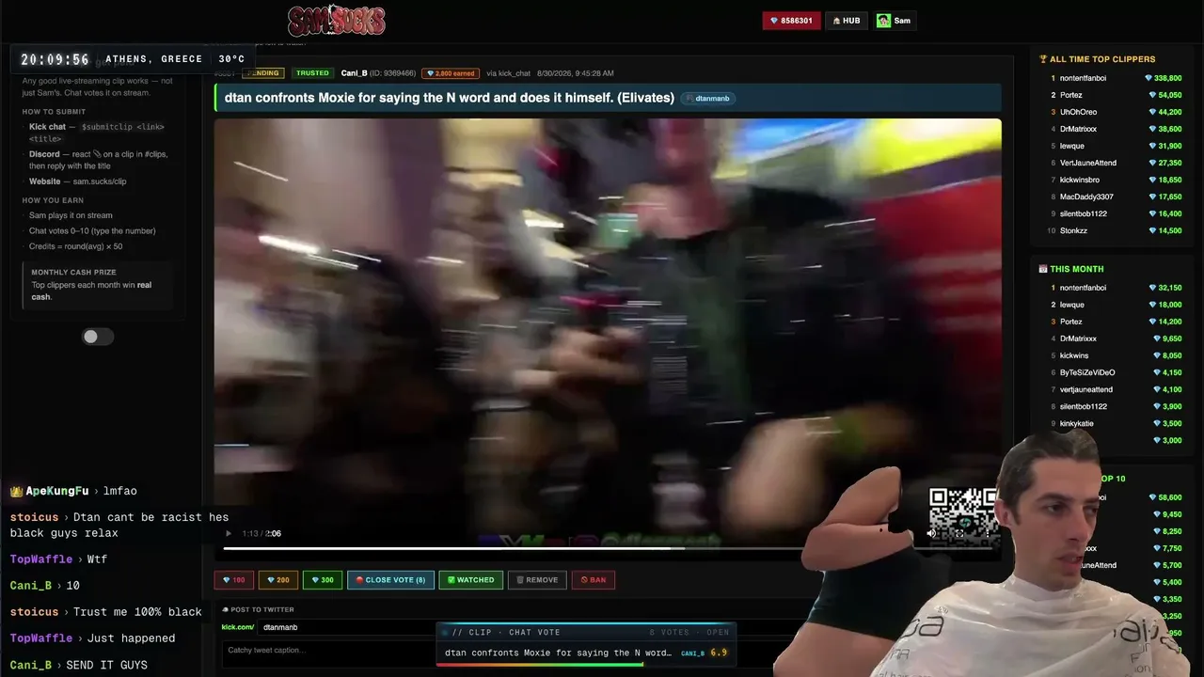This screenshot has width=1204, height=677.
Task: Click the Remove clip button
Action: [x=537, y=580]
